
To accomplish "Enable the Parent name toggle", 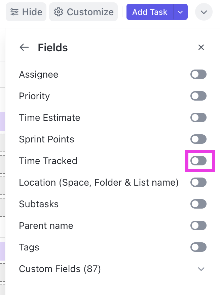I will click(x=198, y=226).
